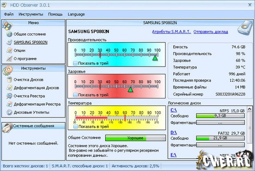Start the Очистка Реестра magnifier icon

(x=9, y=96)
